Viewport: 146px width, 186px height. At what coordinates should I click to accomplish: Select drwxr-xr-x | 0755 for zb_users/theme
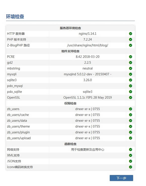[x=87, y=127]
